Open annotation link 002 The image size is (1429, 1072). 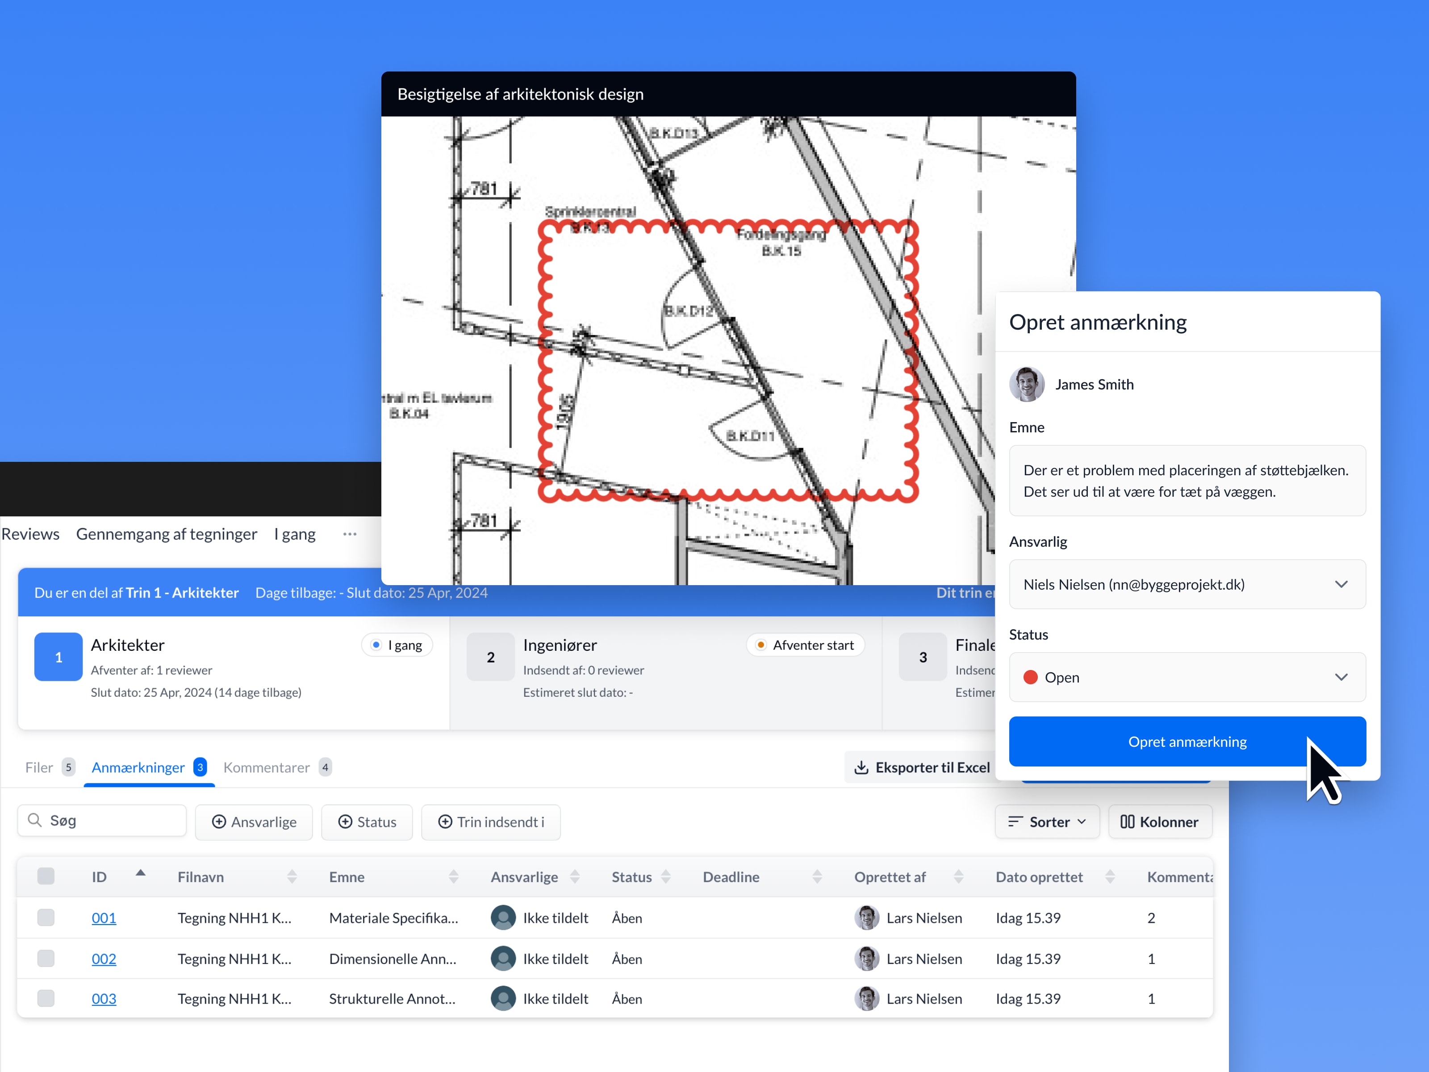pyautogui.click(x=104, y=958)
